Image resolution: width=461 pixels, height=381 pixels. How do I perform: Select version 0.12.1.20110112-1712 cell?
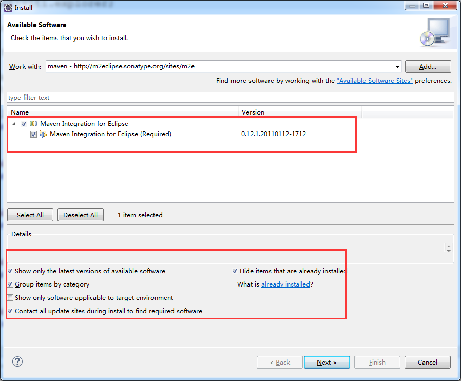274,134
